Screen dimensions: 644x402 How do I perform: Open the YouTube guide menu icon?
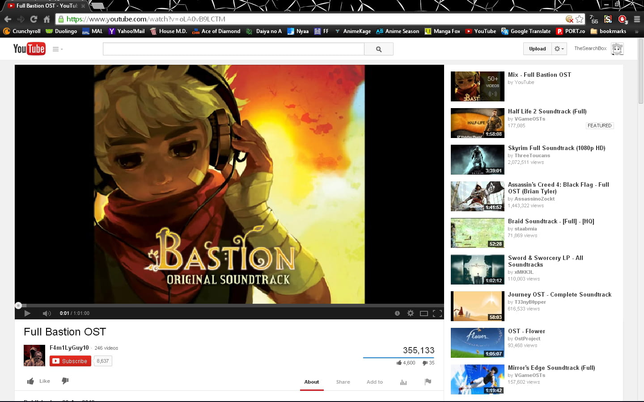57,49
